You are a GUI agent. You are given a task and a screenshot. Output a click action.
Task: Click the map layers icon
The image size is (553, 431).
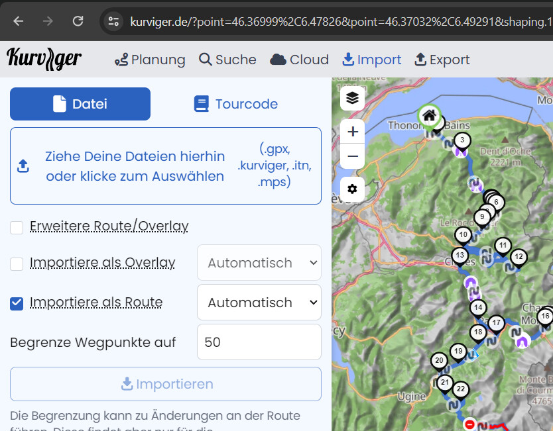pos(352,98)
